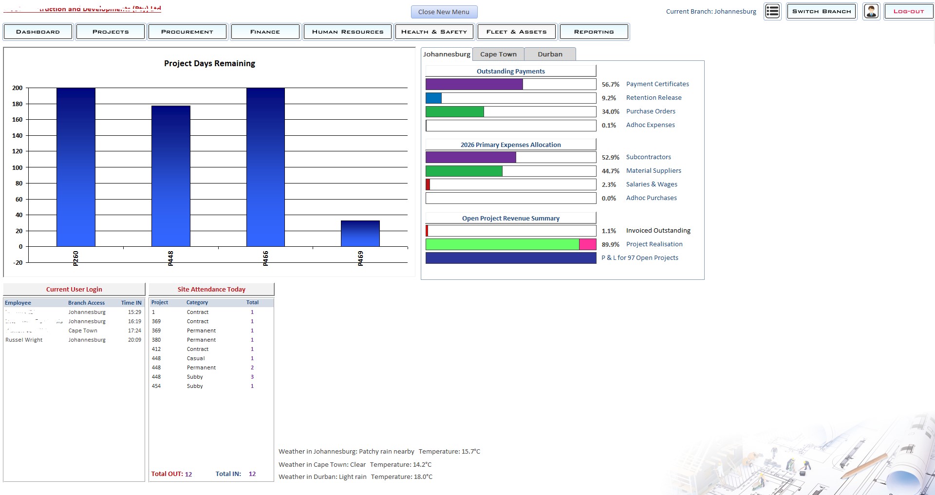The width and height of the screenshot is (935, 495).
Task: Click the Payment Certificates purple progress bar
Action: 474,84
